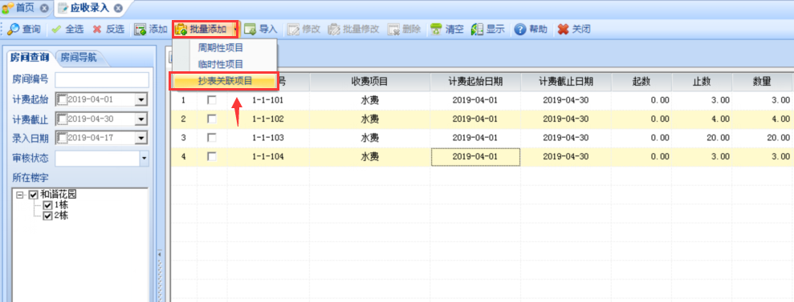The image size is (794, 302).
Task: Click the 止数 column header
Action: coord(702,82)
